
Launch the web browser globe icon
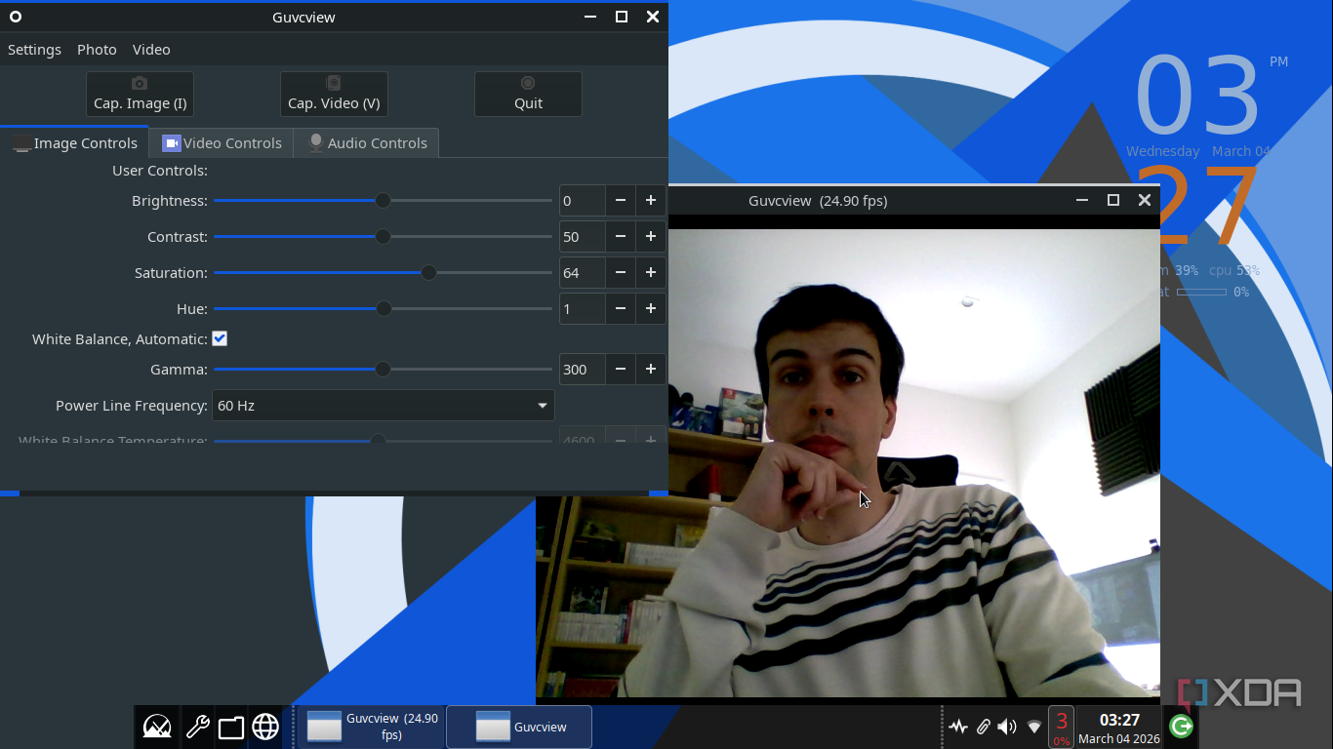coord(265,727)
